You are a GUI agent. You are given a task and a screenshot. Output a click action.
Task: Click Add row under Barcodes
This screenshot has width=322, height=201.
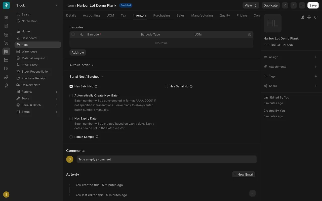point(78,53)
